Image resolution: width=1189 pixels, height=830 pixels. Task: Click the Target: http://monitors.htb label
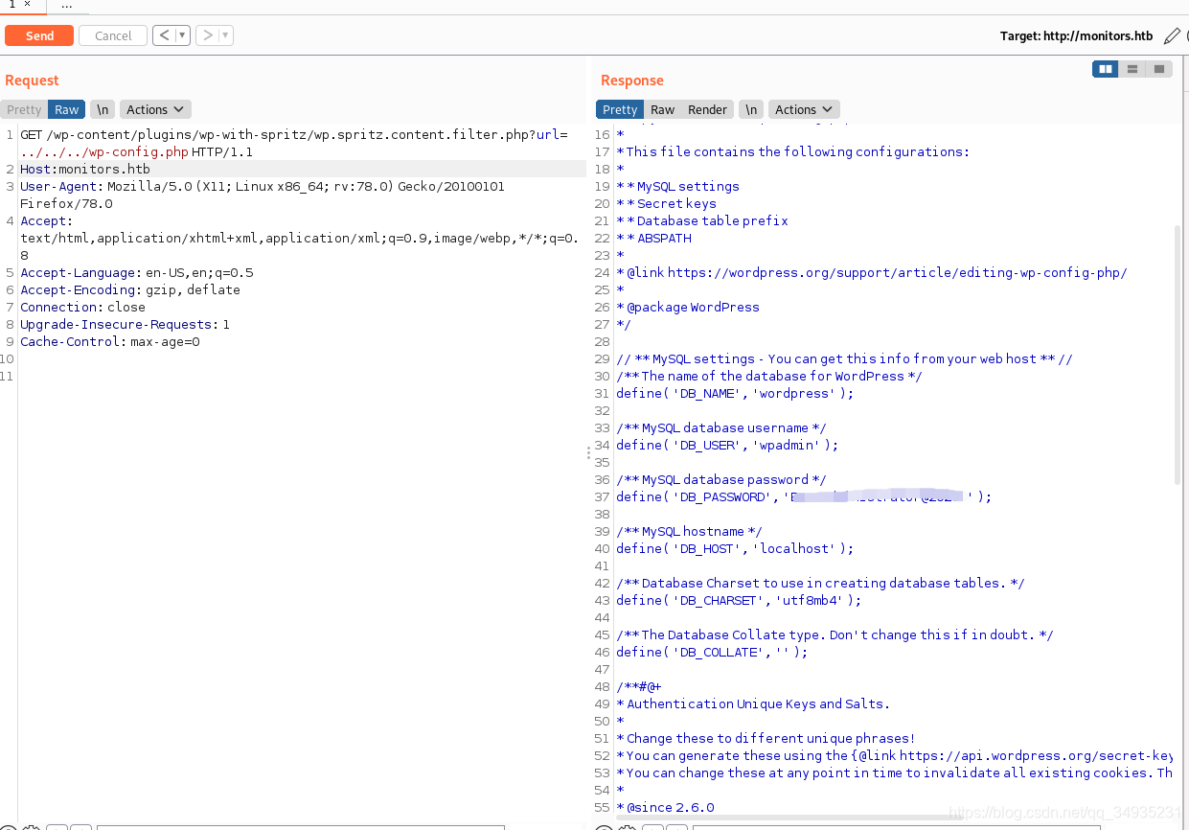coord(1076,36)
